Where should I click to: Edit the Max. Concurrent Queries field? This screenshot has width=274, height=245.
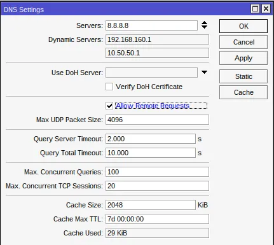click(157, 172)
